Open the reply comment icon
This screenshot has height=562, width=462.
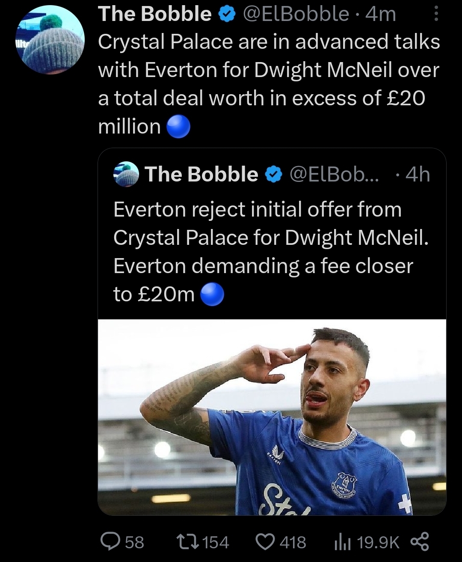click(x=110, y=541)
